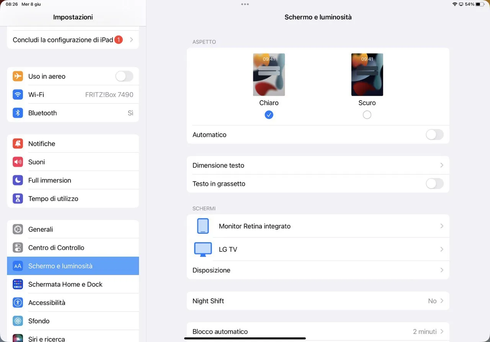The height and width of the screenshot is (342, 490).
Task: Expand the Disposizione screen arrangement options
Action: point(318,270)
